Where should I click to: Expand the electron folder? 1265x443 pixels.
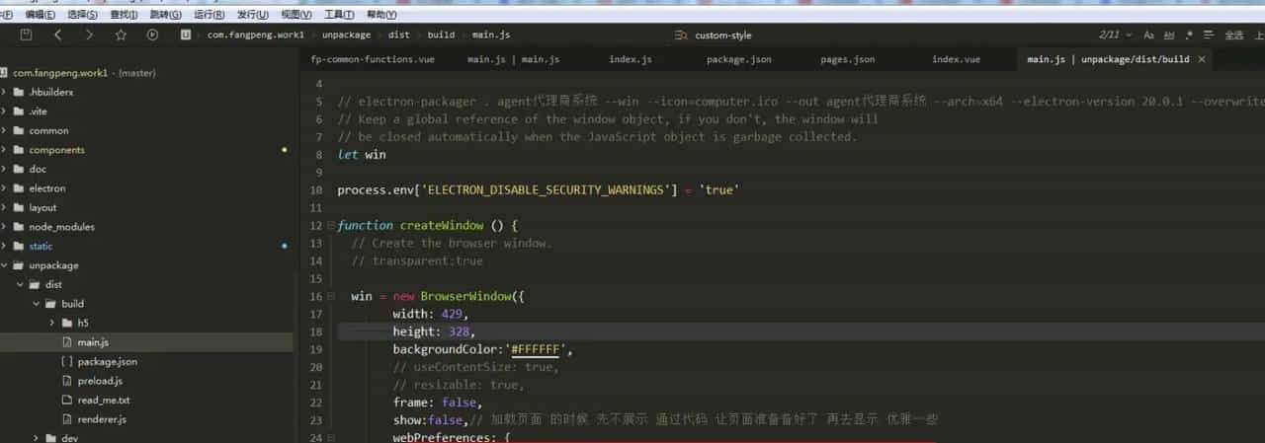coord(5,188)
